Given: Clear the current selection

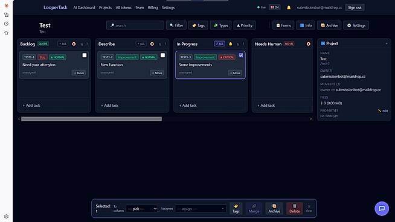Looking at the screenshot, I should 309,208.
